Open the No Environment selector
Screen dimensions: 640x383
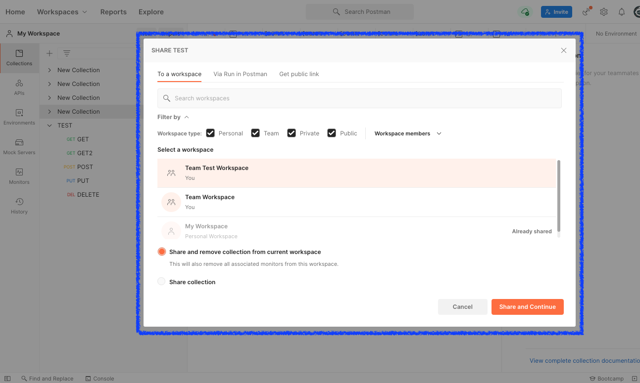click(616, 34)
